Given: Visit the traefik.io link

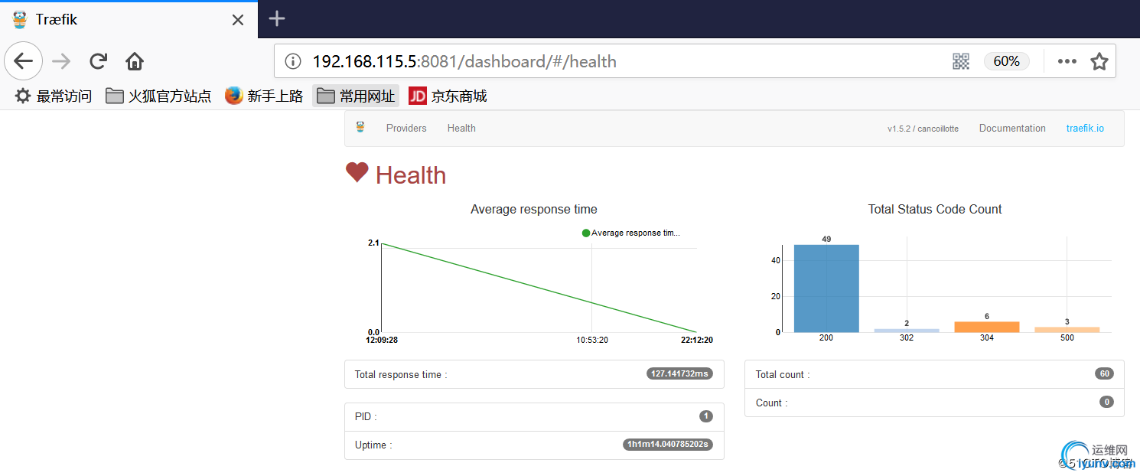Looking at the screenshot, I should [1085, 128].
